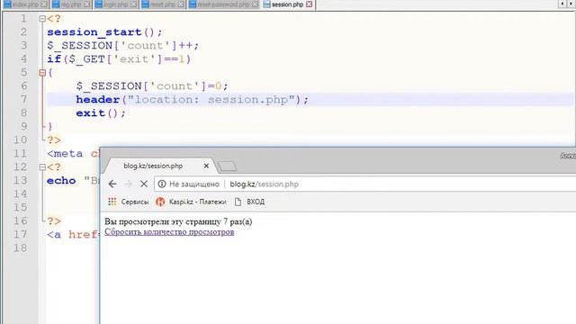This screenshot has width=576, height=324.
Task: Click the 'Не защищено' security label
Action: point(194,184)
